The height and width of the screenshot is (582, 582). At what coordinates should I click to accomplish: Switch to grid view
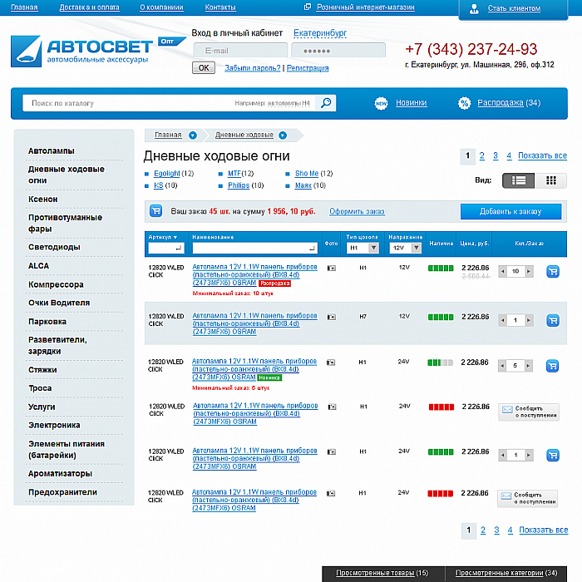pos(550,180)
